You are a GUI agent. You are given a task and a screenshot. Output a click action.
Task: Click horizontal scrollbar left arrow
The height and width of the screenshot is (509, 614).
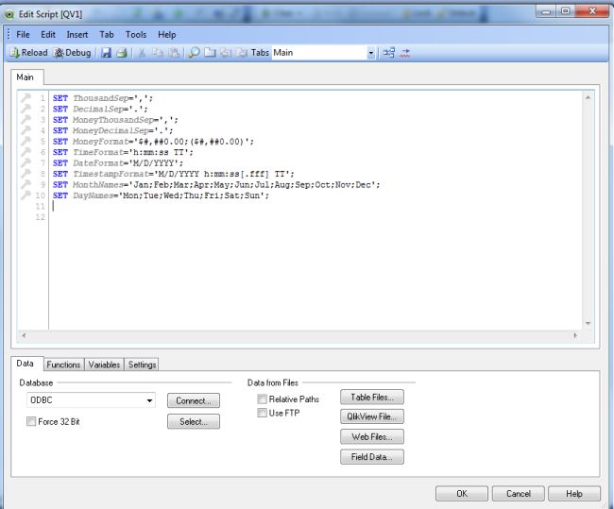(x=25, y=335)
